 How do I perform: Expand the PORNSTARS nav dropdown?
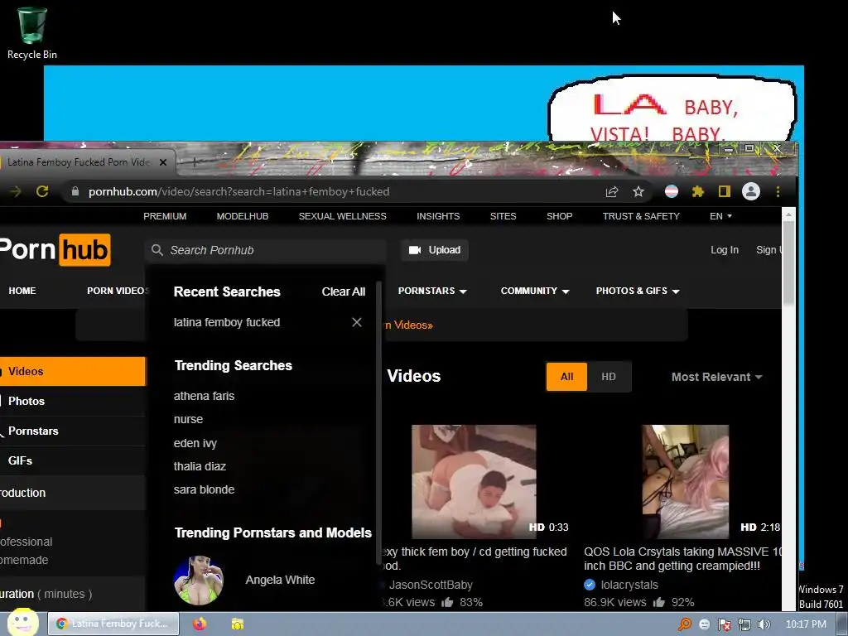coord(432,291)
